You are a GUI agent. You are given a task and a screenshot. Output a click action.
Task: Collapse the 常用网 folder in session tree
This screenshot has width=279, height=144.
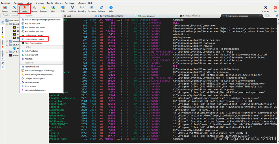point(7,45)
